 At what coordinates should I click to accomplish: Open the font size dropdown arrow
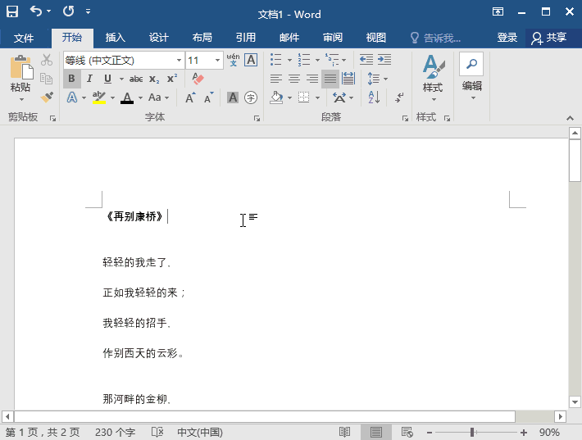pyautogui.click(x=217, y=60)
